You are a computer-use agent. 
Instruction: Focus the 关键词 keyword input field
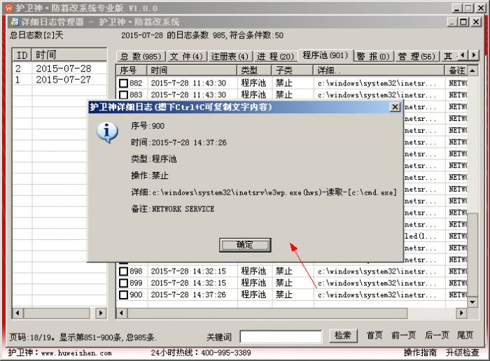pyautogui.click(x=281, y=337)
